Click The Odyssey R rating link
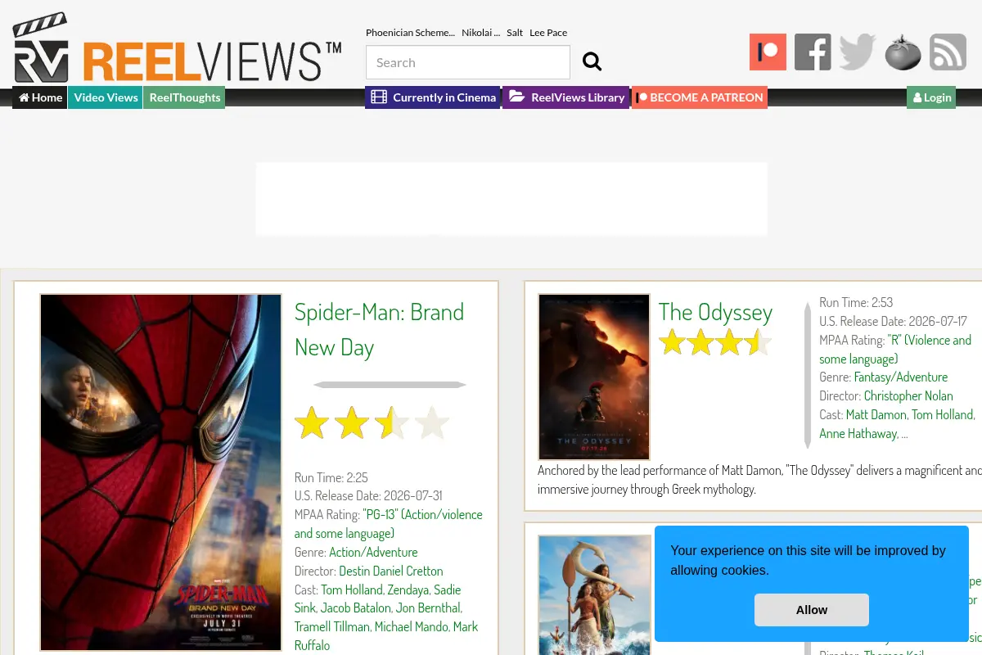 coord(895,350)
